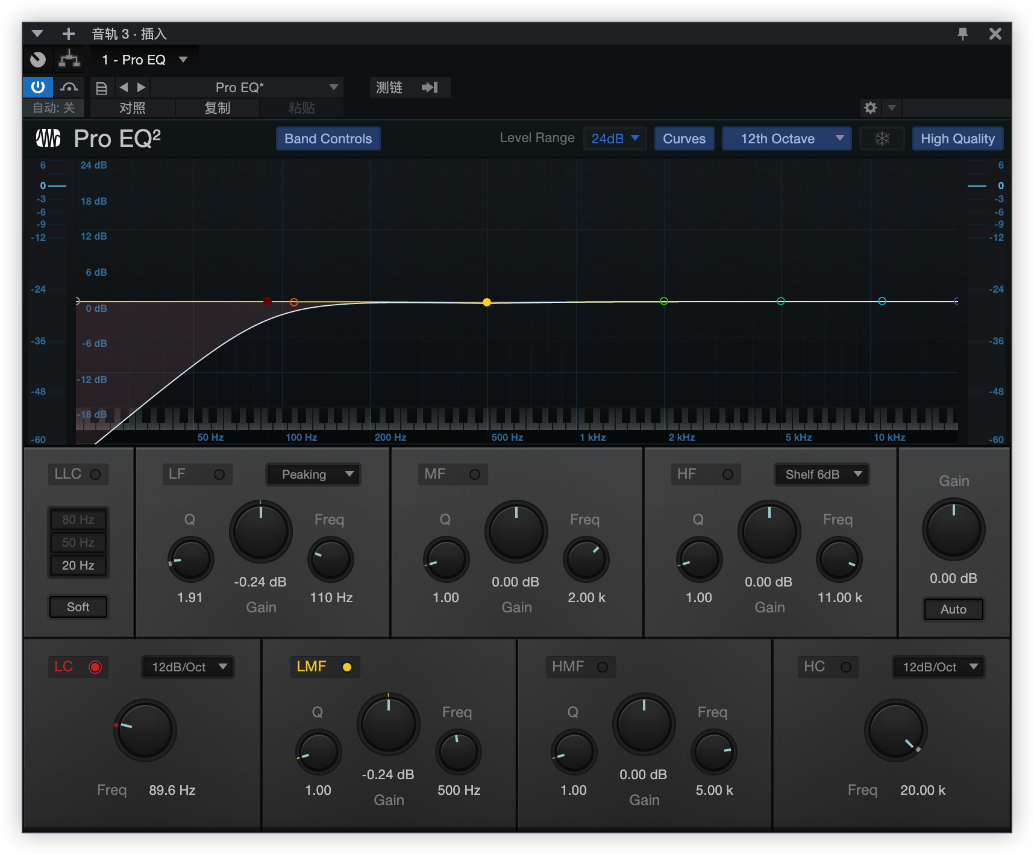The width and height of the screenshot is (1034, 855).
Task: Click the 对照 compare tab
Action: point(133,108)
